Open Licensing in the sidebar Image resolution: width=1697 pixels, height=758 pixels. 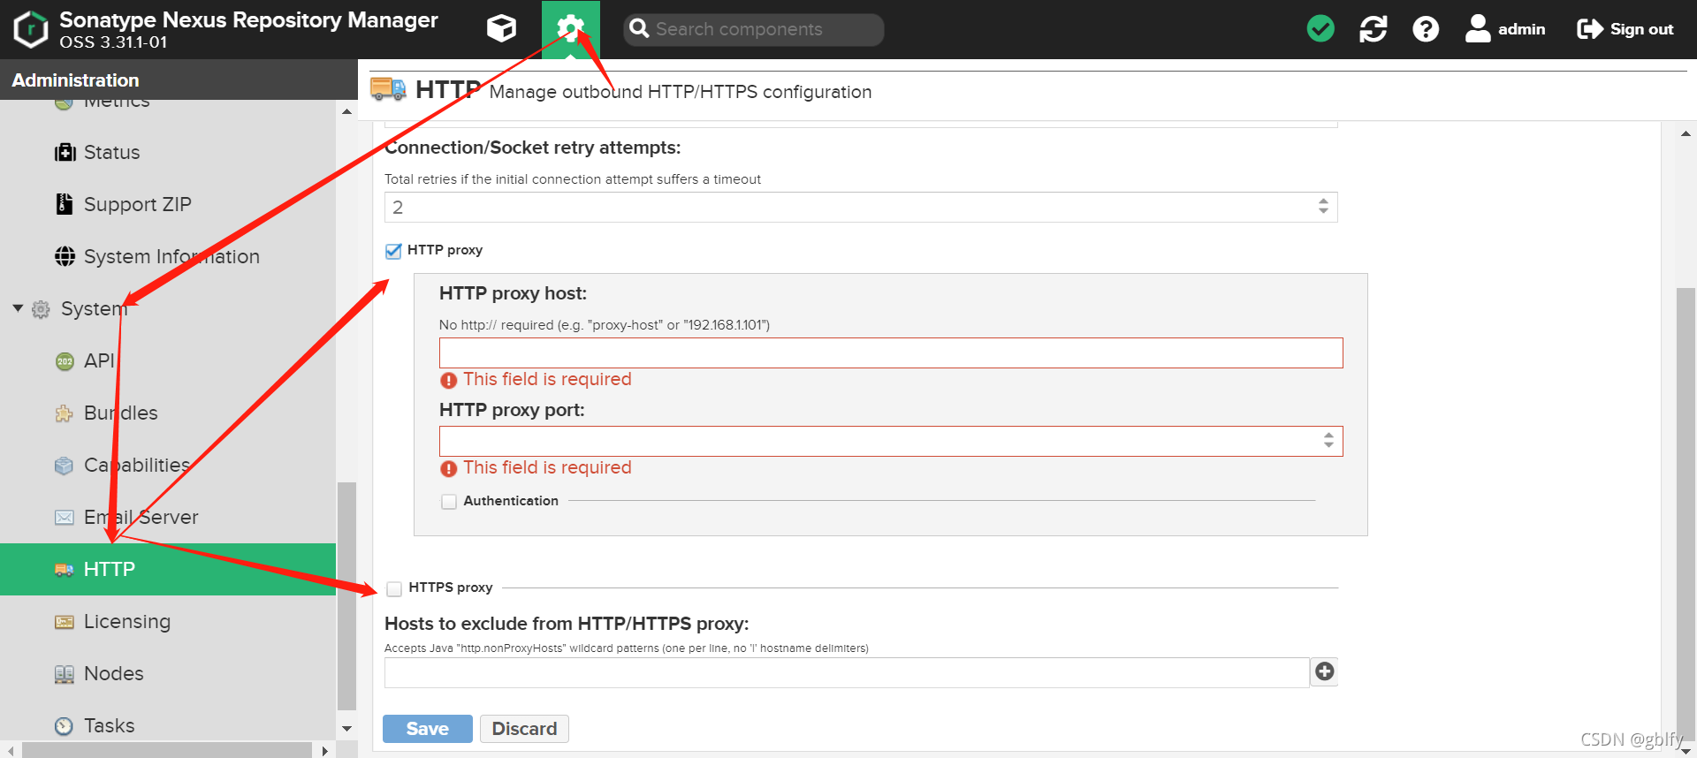pyautogui.click(x=126, y=622)
